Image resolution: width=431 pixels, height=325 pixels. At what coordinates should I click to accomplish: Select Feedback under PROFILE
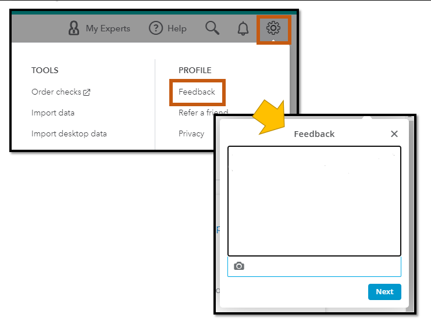197,92
